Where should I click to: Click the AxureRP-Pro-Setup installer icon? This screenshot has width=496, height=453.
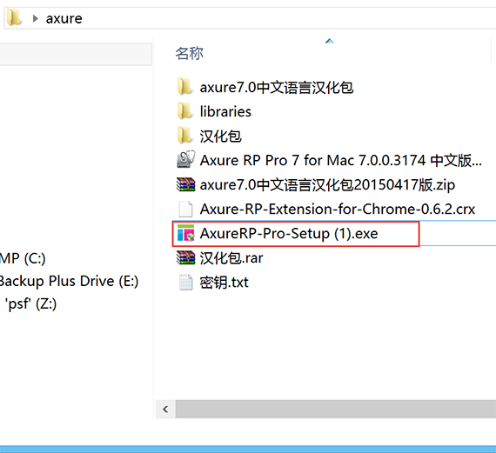pyautogui.click(x=185, y=233)
